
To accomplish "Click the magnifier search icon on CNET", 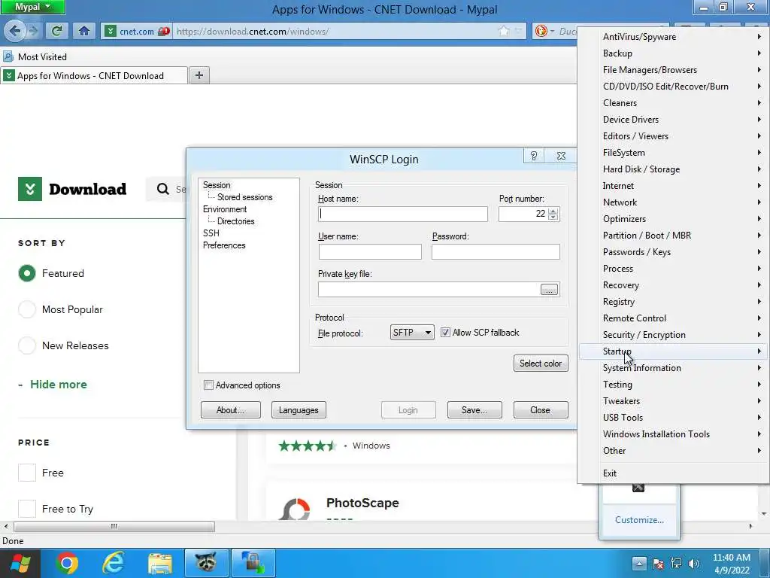I will coord(162,189).
